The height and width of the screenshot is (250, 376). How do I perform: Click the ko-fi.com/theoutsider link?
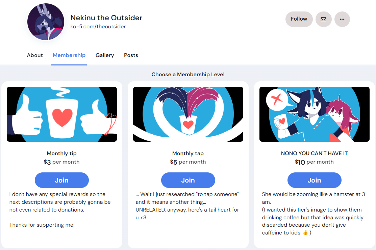pos(98,27)
